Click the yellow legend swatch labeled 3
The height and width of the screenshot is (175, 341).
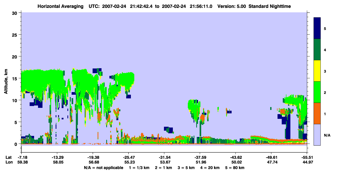(x=317, y=71)
